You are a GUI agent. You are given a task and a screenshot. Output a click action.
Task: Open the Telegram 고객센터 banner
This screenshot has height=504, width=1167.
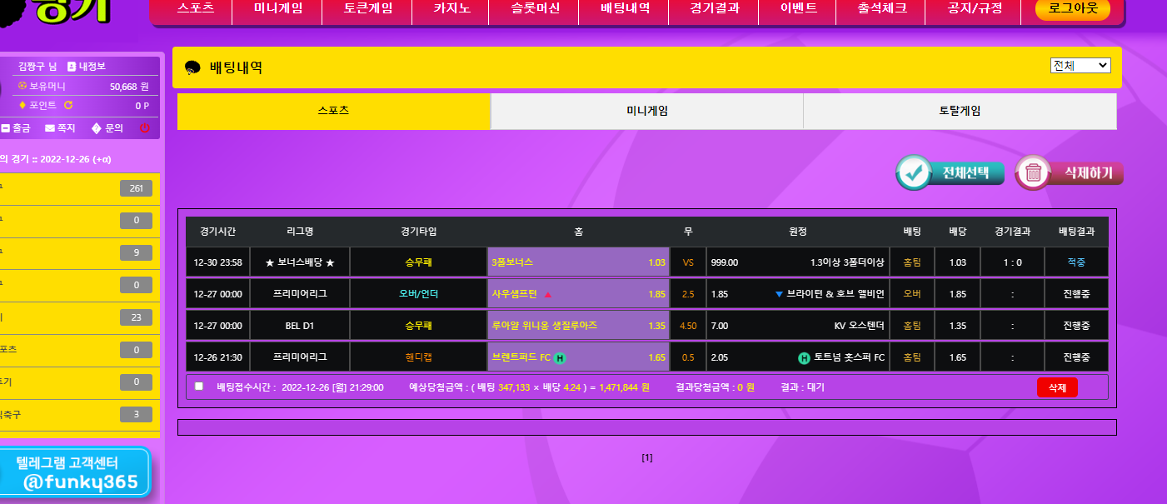point(75,472)
